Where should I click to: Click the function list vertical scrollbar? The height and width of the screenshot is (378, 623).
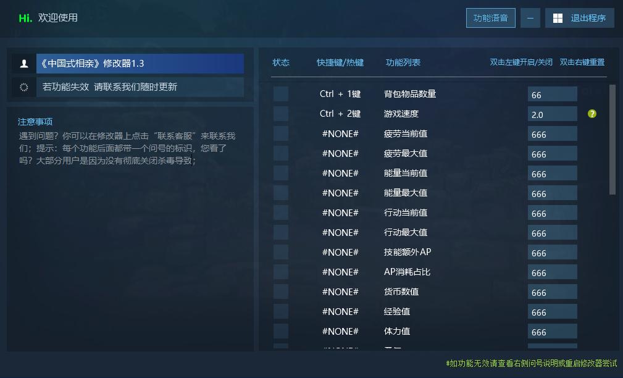coord(613,139)
